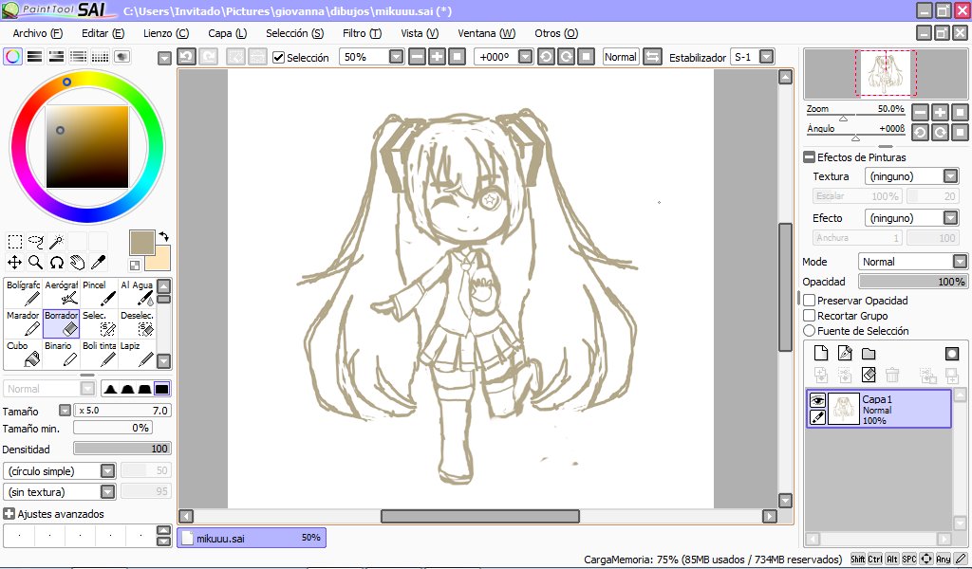The width and height of the screenshot is (972, 569).
Task: Select the eyedropper color picker tool
Action: [98, 263]
